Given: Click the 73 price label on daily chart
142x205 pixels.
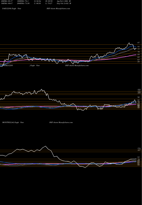Looking at the screenshot, I should pyautogui.click(x=139, y=52).
